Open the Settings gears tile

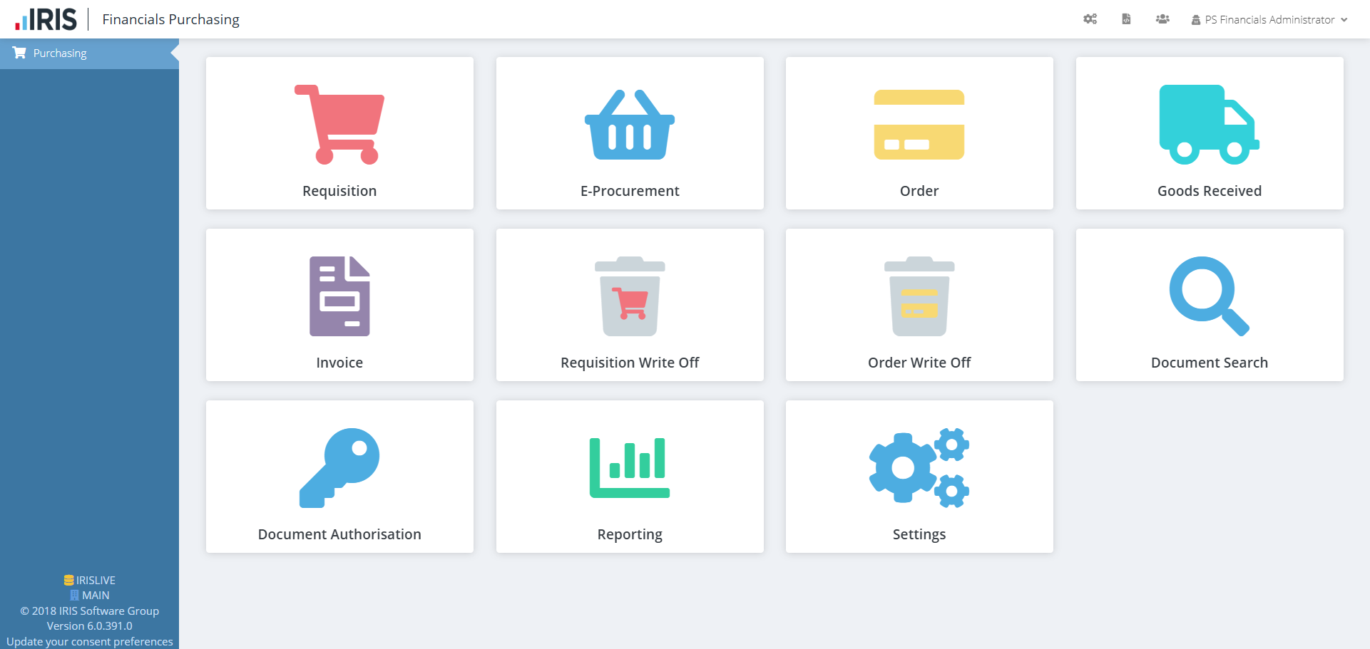919,477
